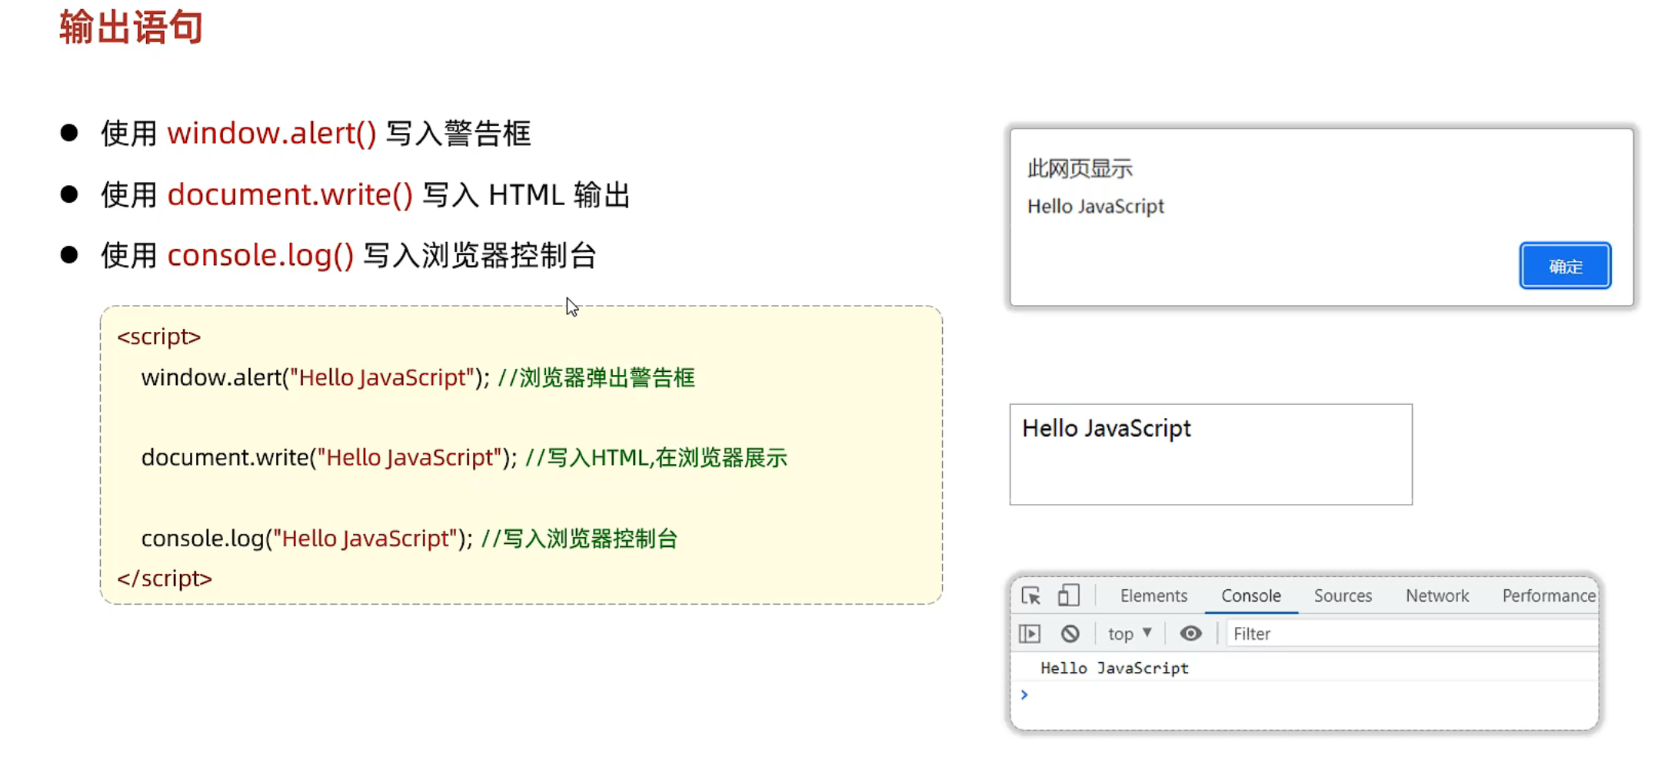Toggle the live expression eye icon
Image resolution: width=1678 pixels, height=779 pixels.
1190,634
